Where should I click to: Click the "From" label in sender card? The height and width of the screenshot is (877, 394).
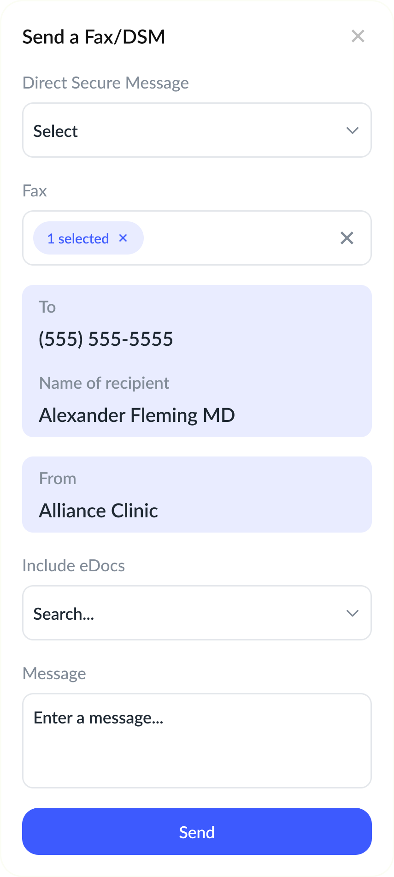click(58, 479)
